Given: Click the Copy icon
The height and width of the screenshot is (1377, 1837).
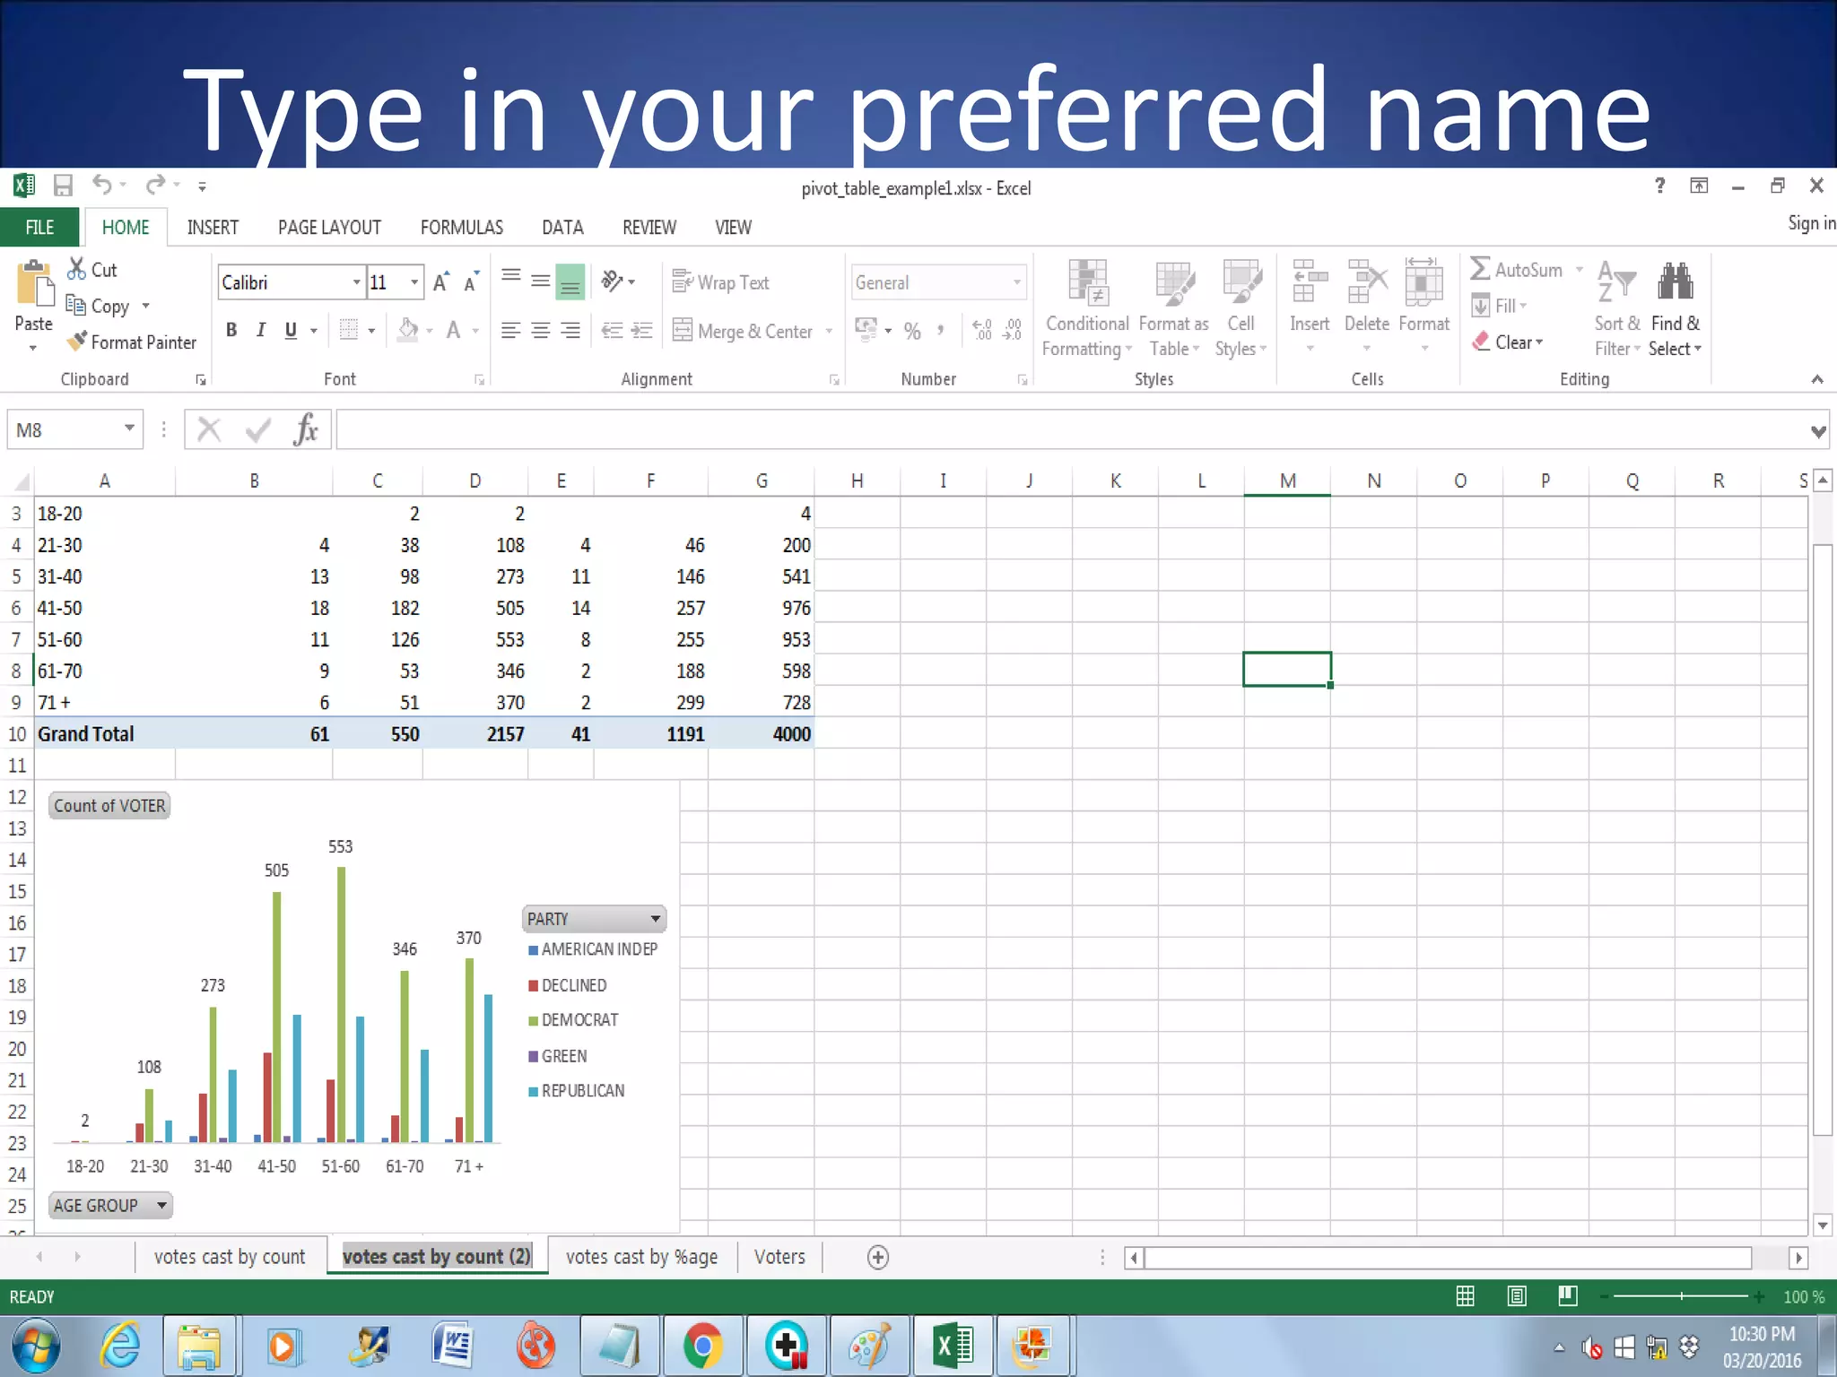Looking at the screenshot, I should tap(77, 306).
